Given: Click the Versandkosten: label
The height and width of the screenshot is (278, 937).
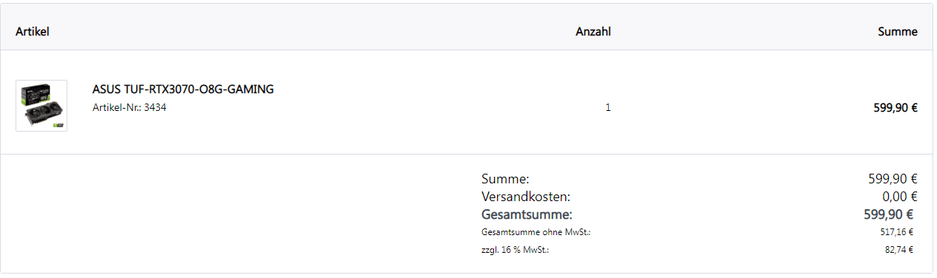Looking at the screenshot, I should [x=526, y=197].
